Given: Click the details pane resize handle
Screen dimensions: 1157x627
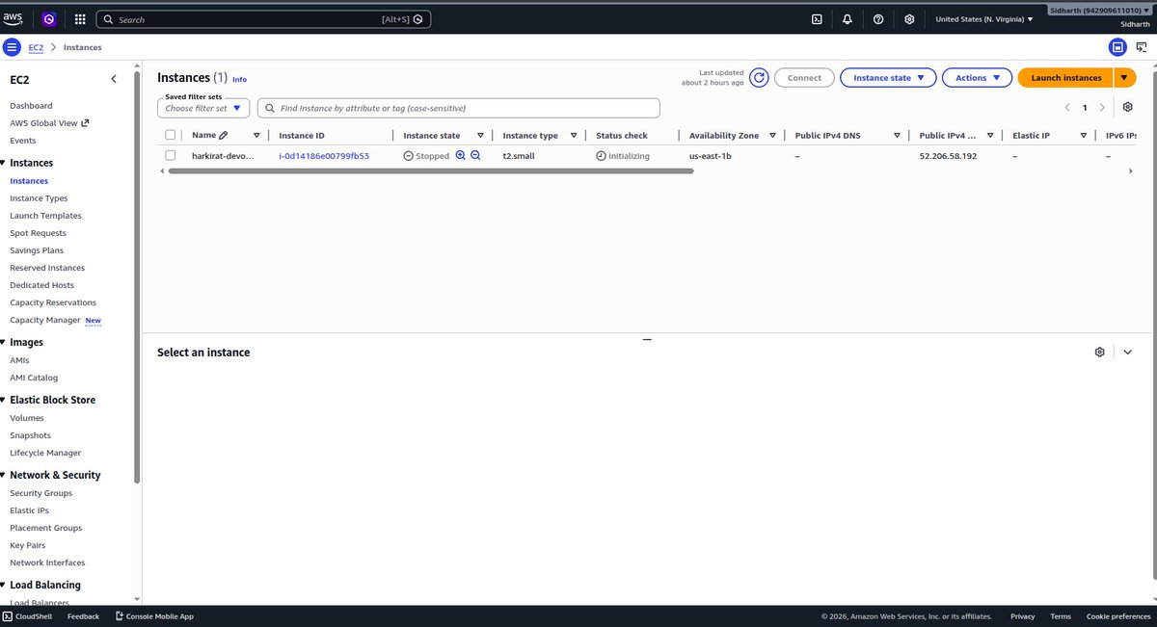Looking at the screenshot, I should pos(647,339).
